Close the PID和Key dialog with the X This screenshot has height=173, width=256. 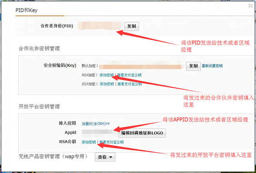click(251, 6)
